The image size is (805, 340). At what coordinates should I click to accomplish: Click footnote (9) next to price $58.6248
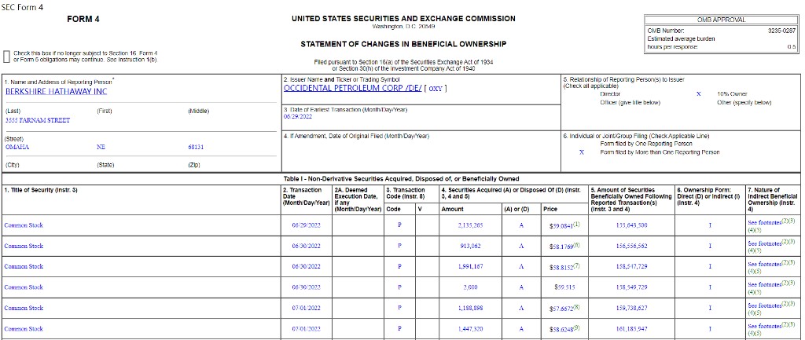(x=576, y=327)
